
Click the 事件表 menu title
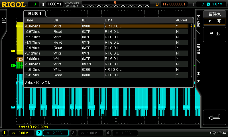coord(215,14)
